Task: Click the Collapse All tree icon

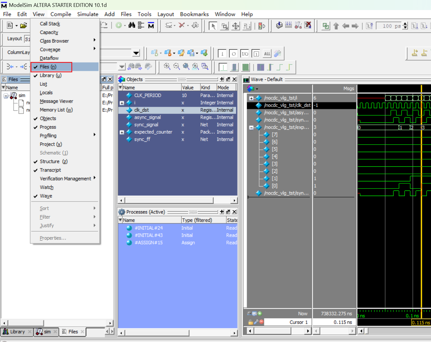Action: [x=141, y=25]
